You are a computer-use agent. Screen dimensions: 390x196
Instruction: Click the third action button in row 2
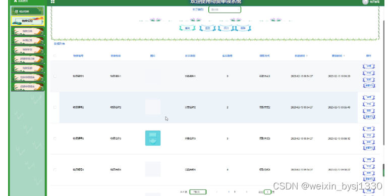tap(369, 111)
